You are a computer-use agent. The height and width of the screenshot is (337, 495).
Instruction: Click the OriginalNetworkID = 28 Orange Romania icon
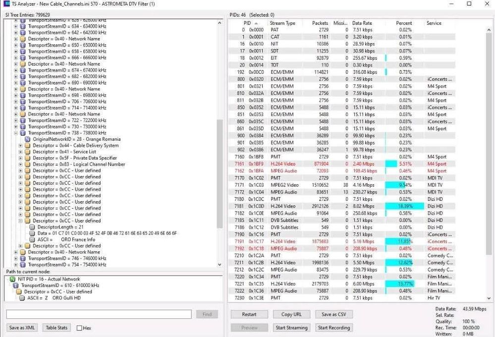pos(28,139)
